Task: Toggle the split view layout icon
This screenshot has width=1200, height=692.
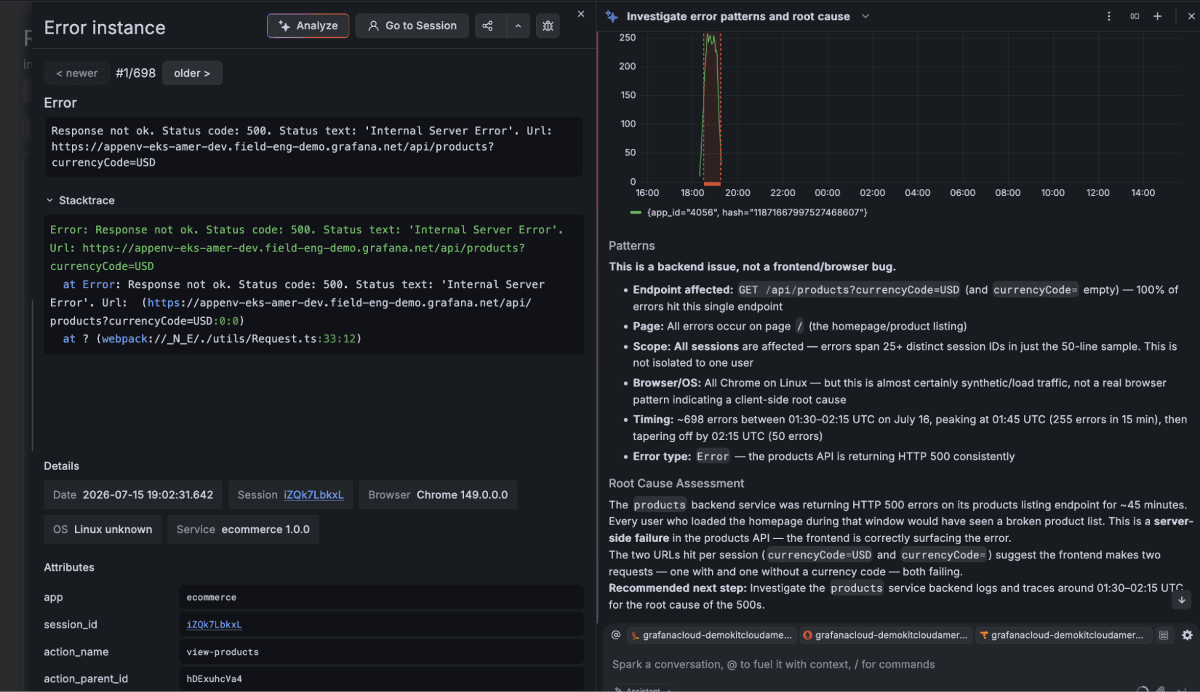Action: [x=1135, y=16]
